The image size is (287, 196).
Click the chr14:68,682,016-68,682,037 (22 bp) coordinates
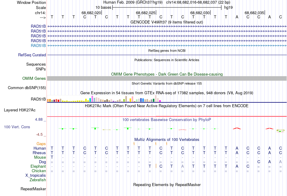click(198, 2)
